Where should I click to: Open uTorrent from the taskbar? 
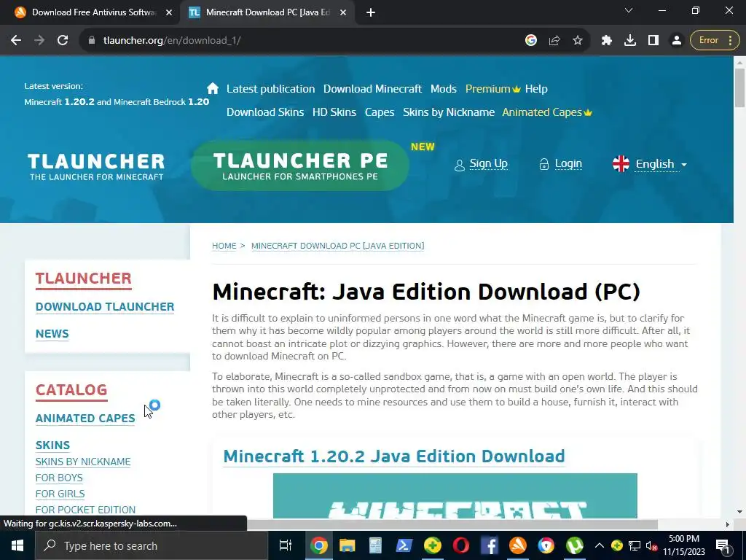coord(574,545)
